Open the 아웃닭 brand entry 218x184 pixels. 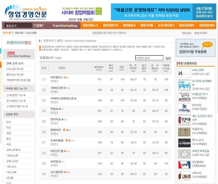coord(54,161)
